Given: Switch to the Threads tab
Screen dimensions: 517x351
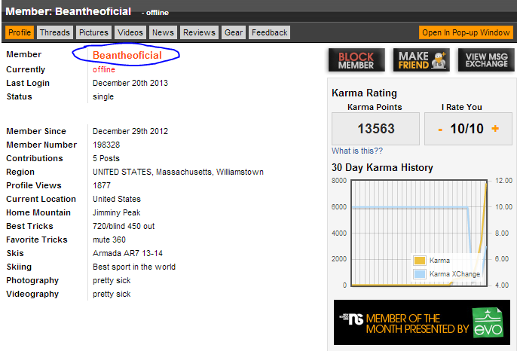Looking at the screenshot, I should (55, 32).
